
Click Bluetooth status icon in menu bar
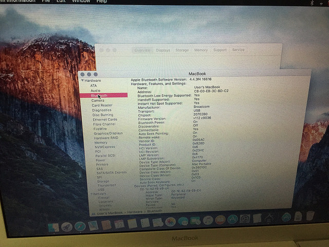point(312,3)
